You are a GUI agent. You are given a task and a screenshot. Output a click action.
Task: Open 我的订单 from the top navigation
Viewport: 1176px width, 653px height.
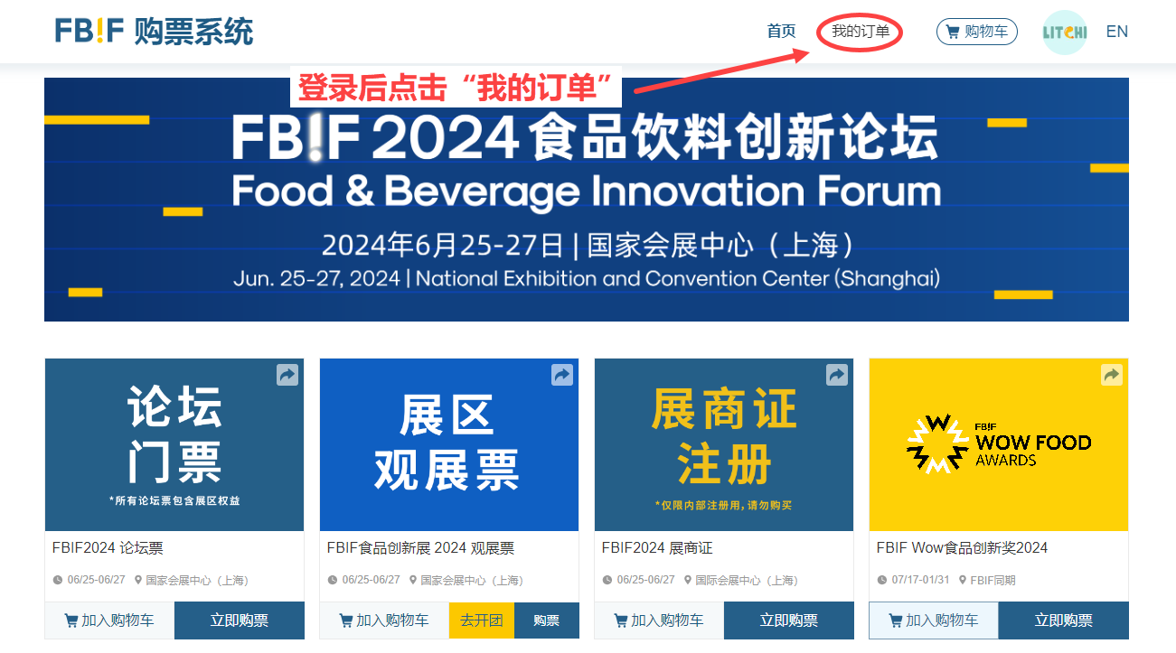tap(858, 31)
